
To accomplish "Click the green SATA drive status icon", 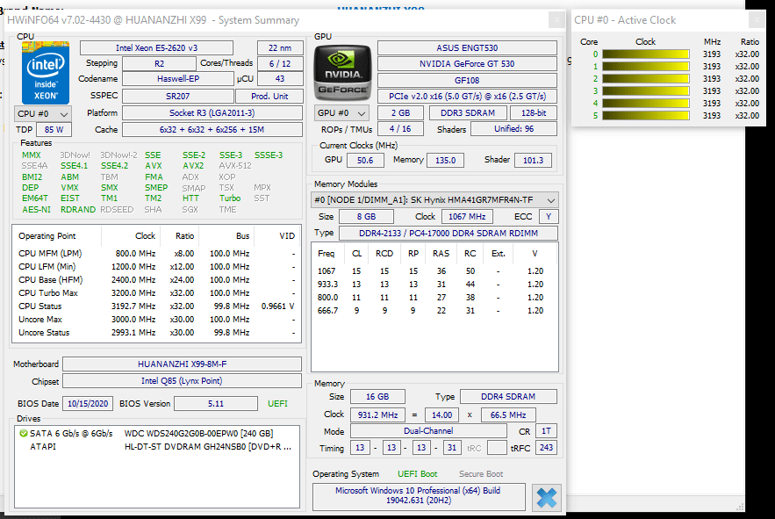I will [23, 434].
